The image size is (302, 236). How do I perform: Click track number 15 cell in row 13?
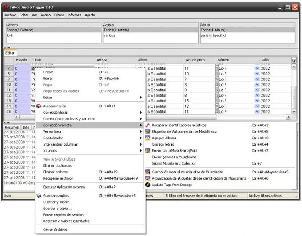point(199,101)
